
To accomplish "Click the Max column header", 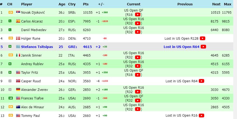I will tap(228, 4).
